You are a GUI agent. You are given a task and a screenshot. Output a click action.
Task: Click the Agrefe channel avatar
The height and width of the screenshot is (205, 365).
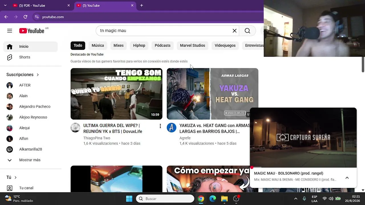tap(171, 128)
